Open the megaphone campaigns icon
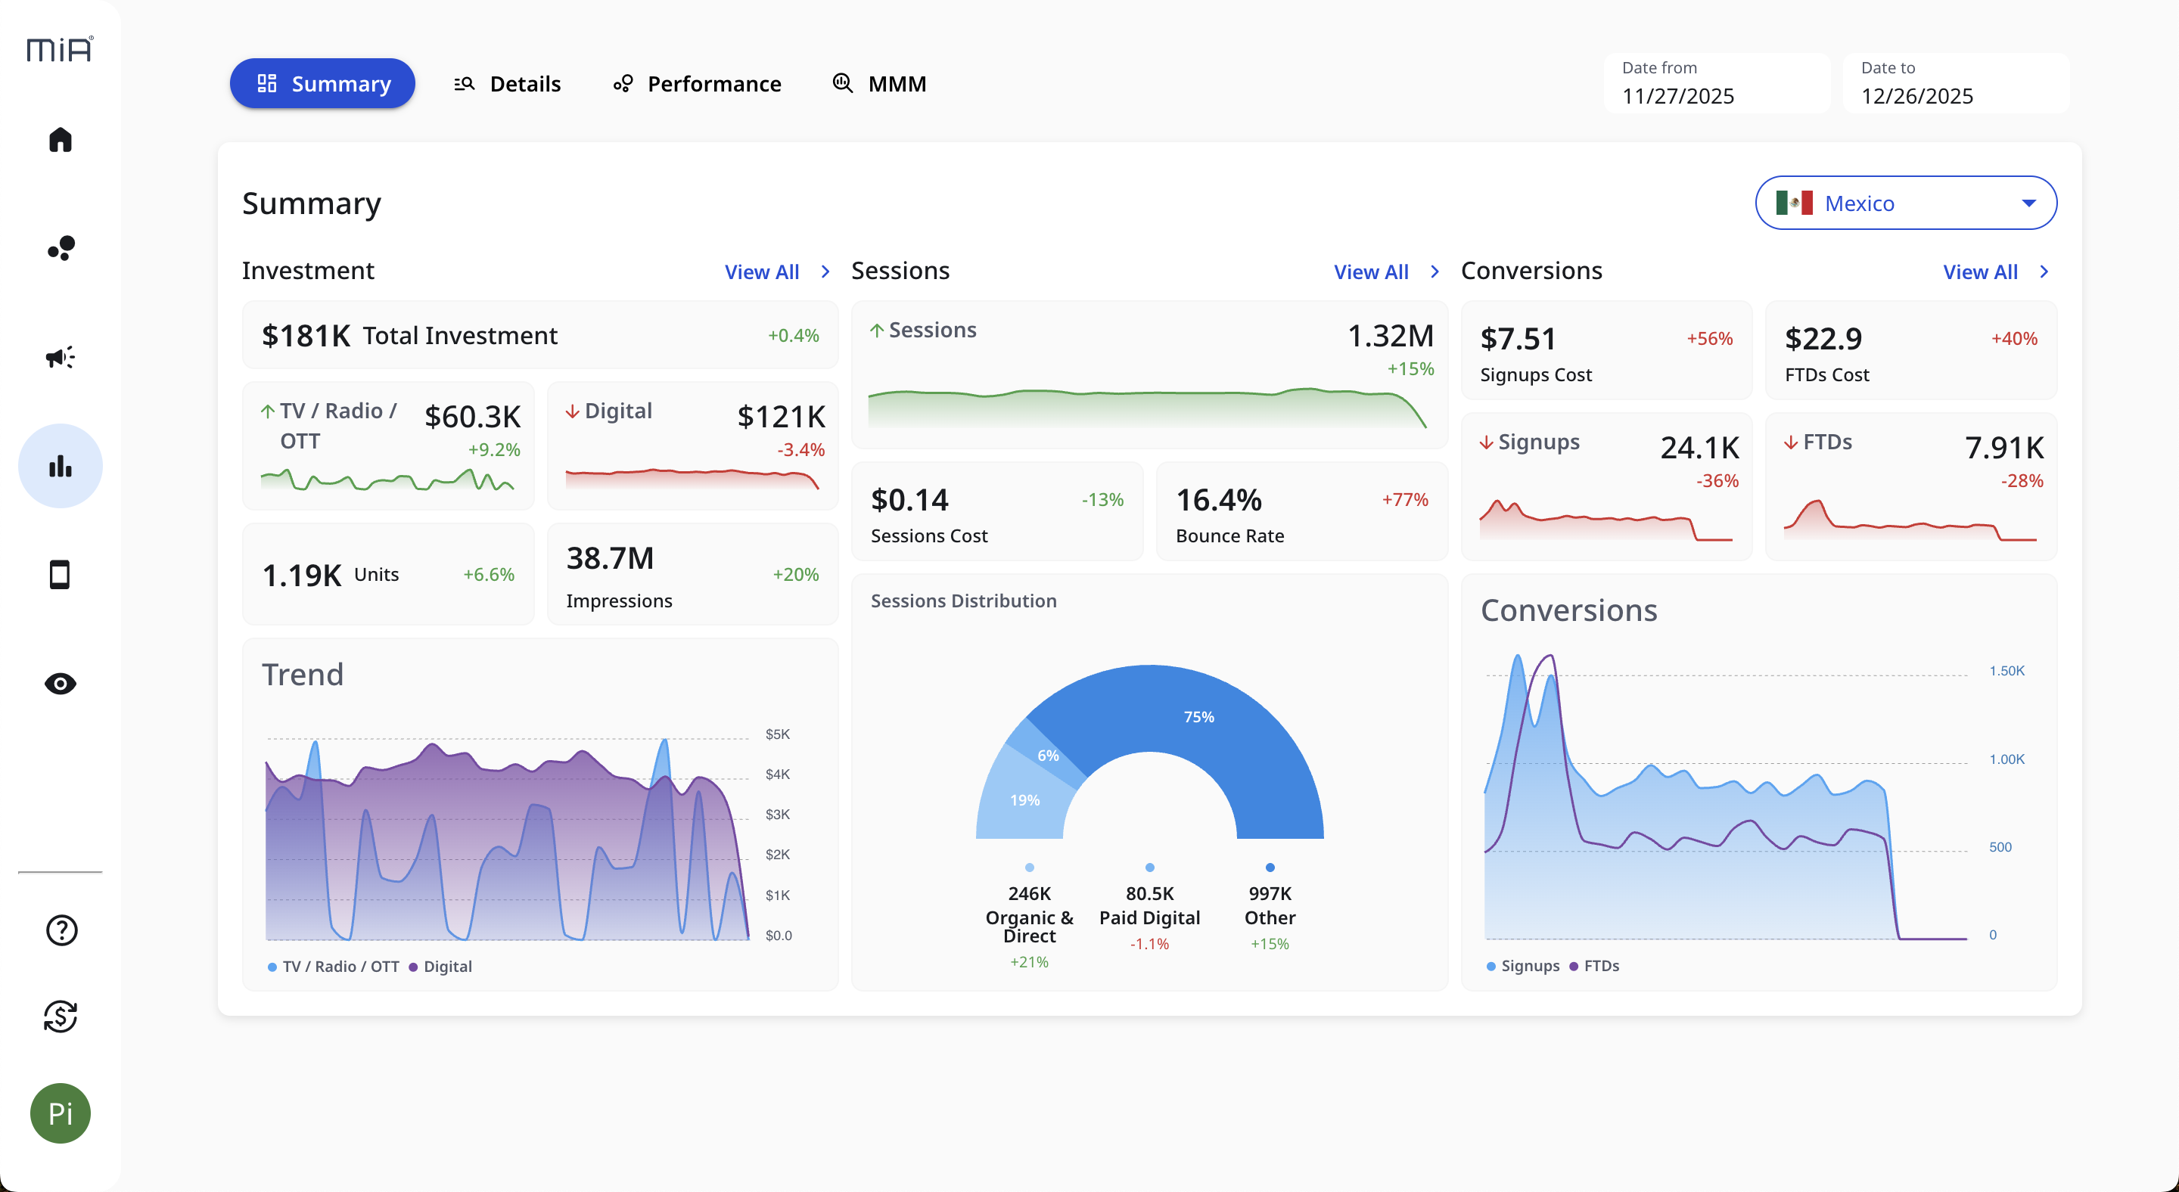The width and height of the screenshot is (2179, 1192). point(60,357)
